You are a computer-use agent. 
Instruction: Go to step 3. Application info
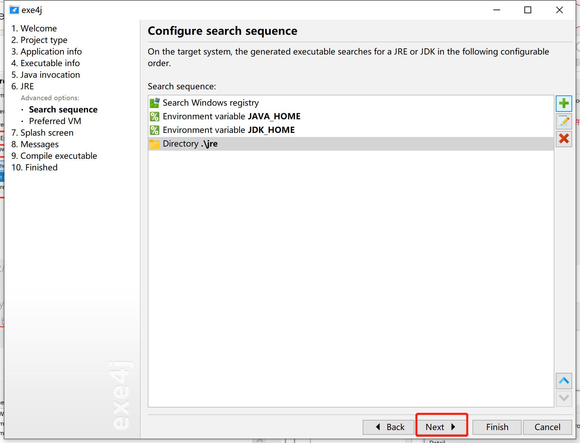[x=46, y=51]
